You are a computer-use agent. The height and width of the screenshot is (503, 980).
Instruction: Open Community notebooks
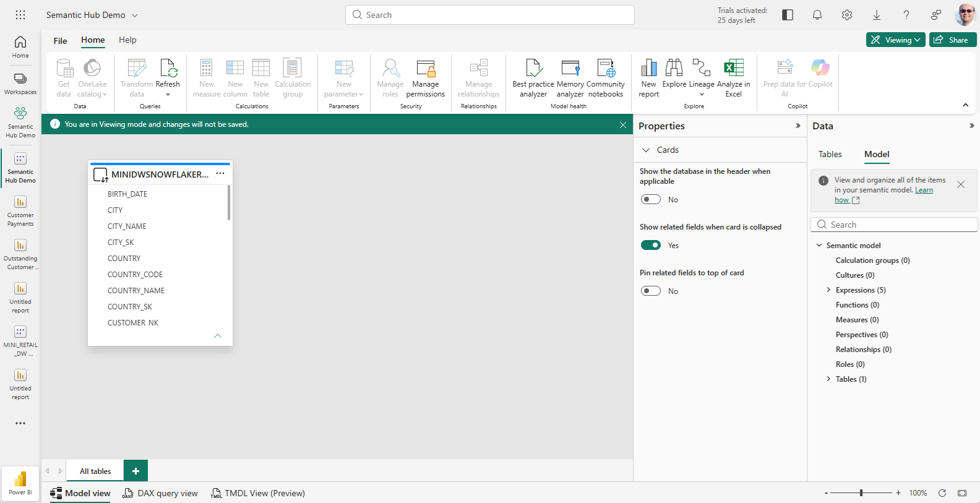click(x=606, y=78)
